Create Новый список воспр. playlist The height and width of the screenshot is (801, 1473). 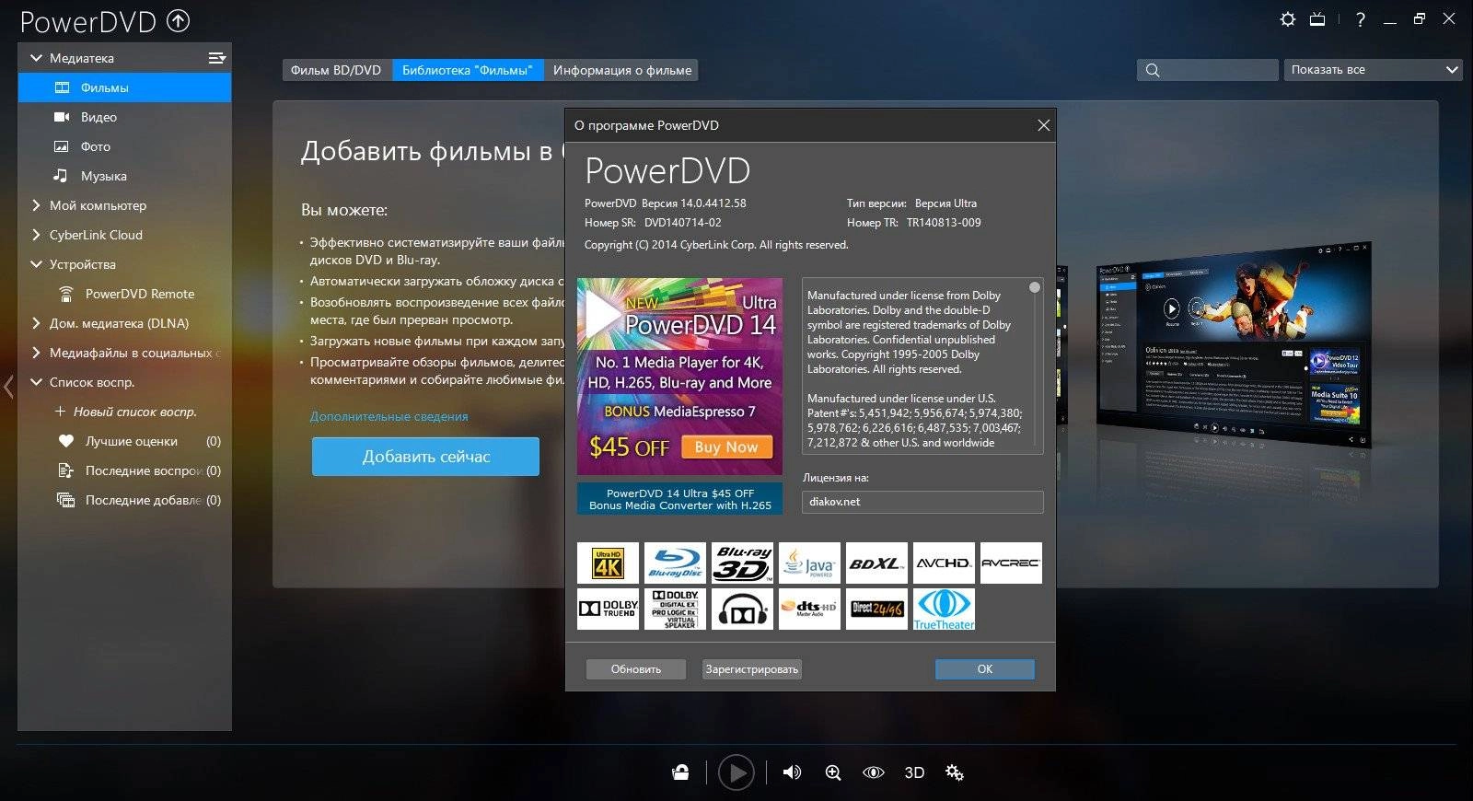coord(124,412)
